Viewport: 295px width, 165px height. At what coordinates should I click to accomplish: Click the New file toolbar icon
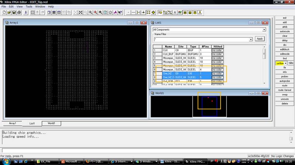pos(4,12)
